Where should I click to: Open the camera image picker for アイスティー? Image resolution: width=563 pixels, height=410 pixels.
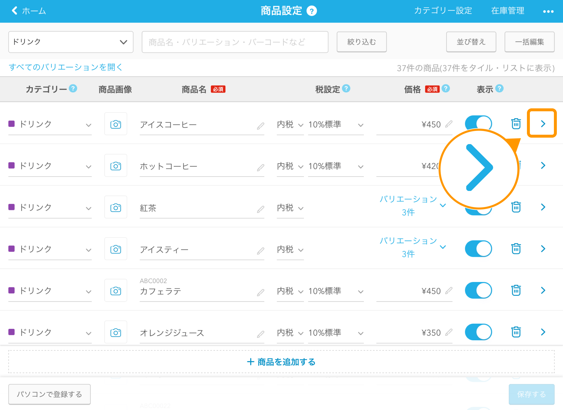[116, 249]
